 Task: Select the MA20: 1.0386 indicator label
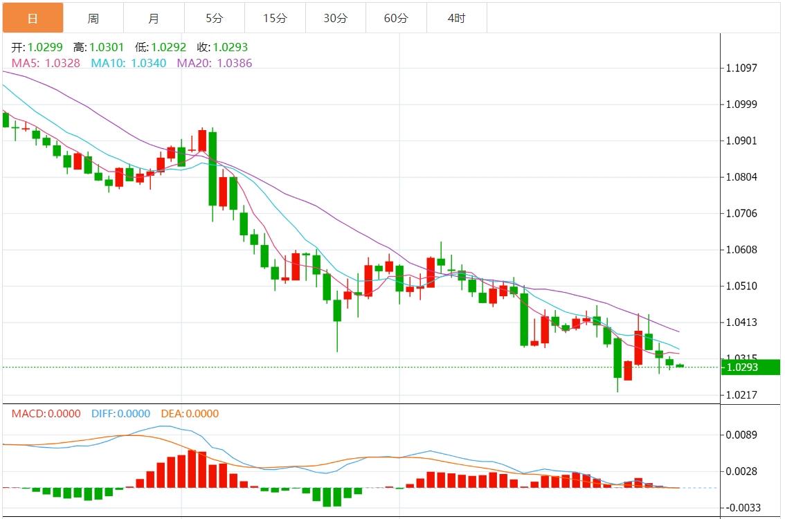tap(215, 63)
